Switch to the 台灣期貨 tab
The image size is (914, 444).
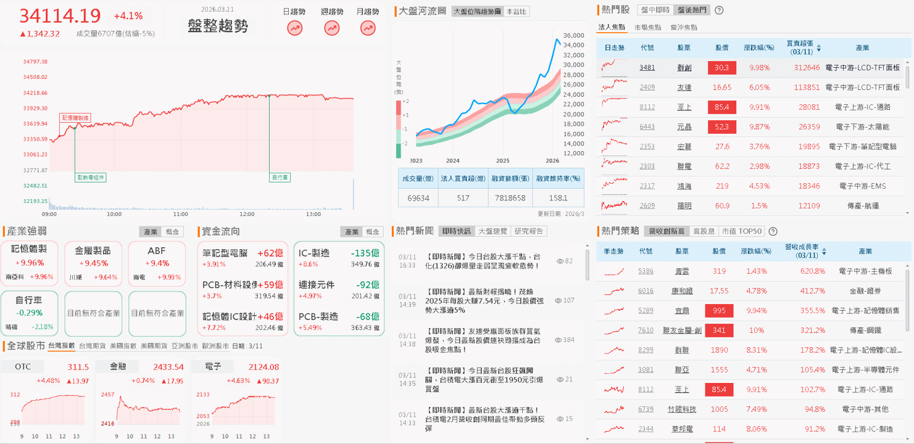92,346
